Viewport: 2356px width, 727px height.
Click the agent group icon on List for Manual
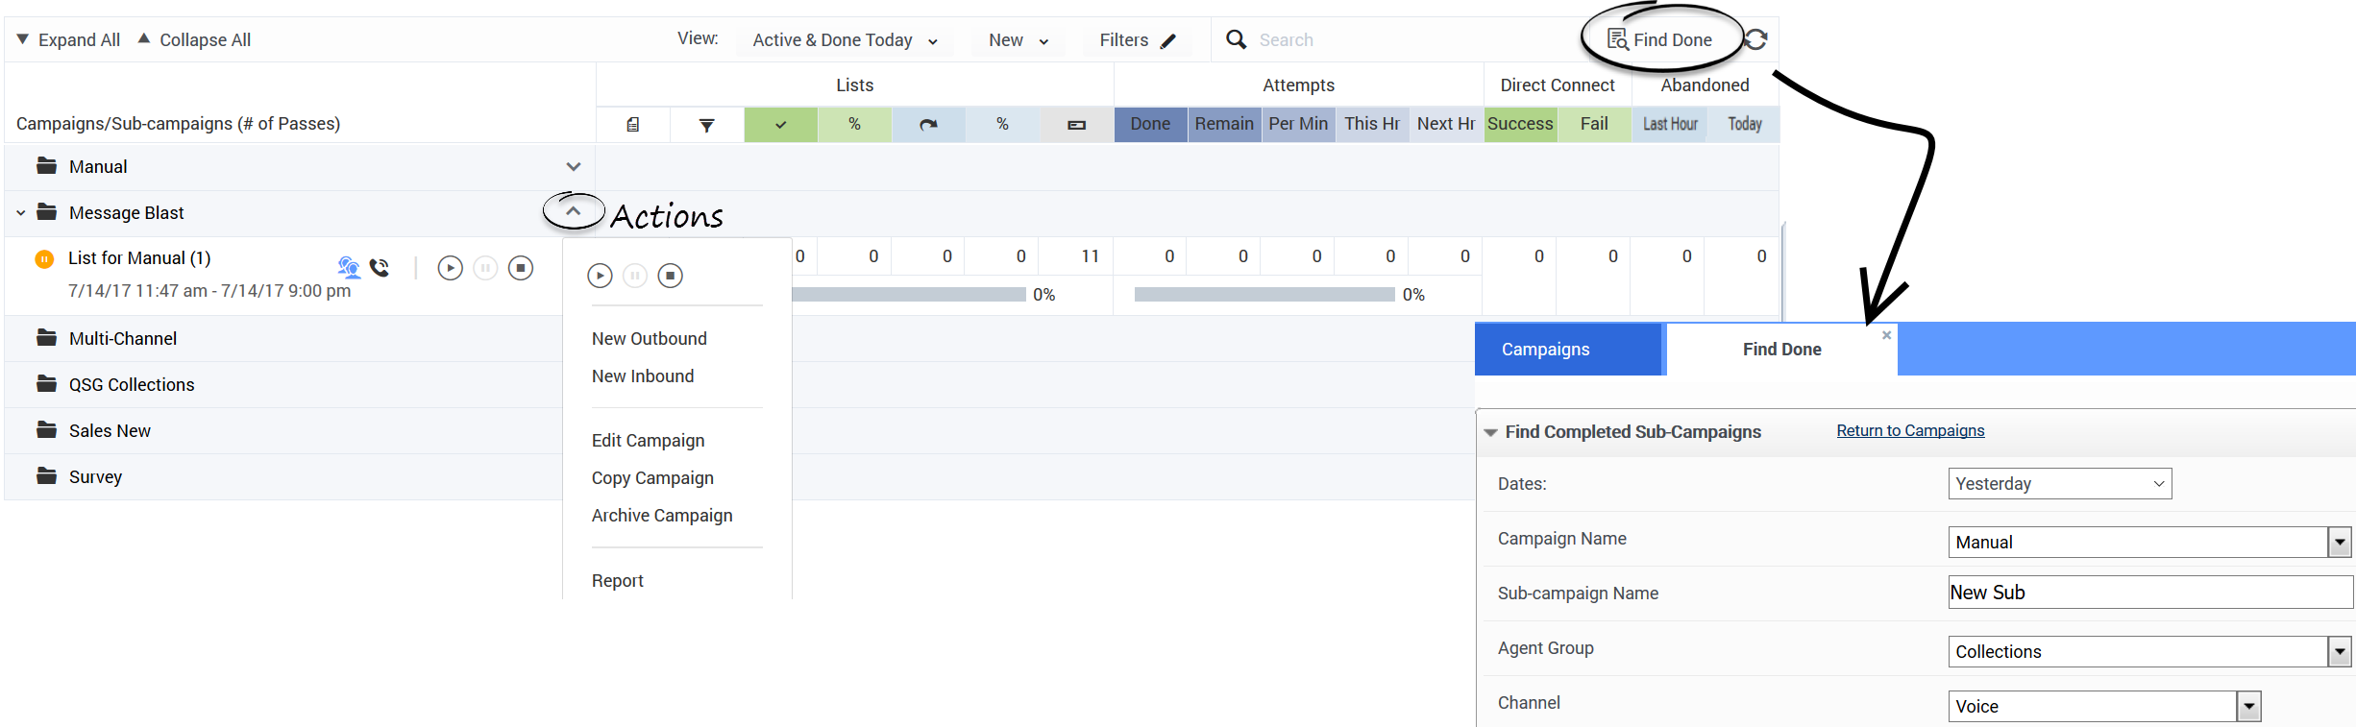[349, 267]
